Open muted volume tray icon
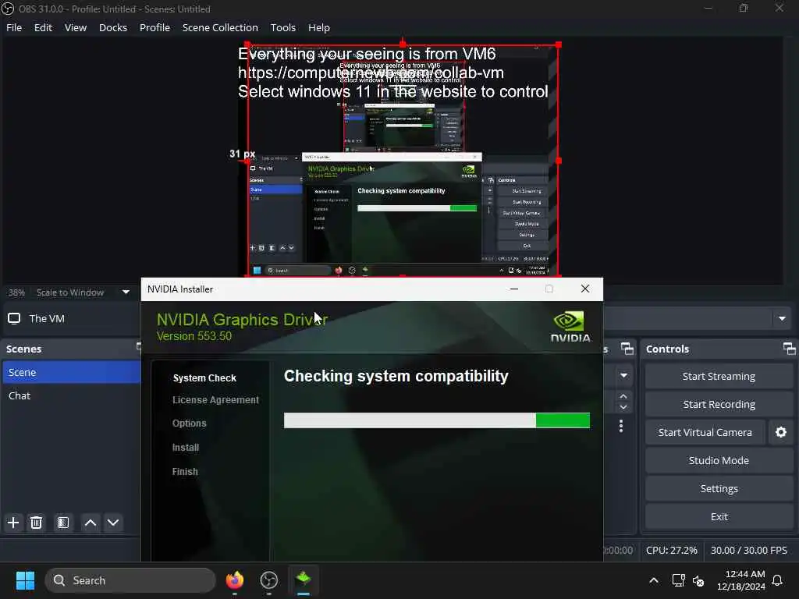 [698, 580]
